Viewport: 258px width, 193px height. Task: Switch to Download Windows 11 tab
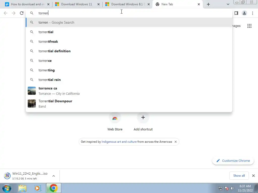coord(77,4)
